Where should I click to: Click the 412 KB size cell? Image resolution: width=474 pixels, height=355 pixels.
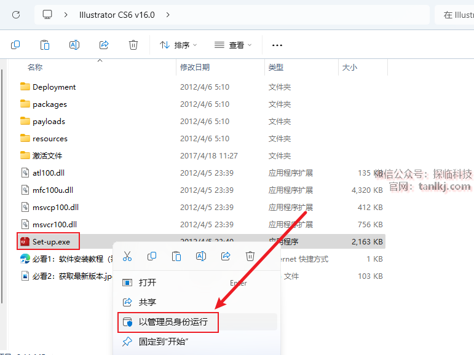pyautogui.click(x=370, y=208)
